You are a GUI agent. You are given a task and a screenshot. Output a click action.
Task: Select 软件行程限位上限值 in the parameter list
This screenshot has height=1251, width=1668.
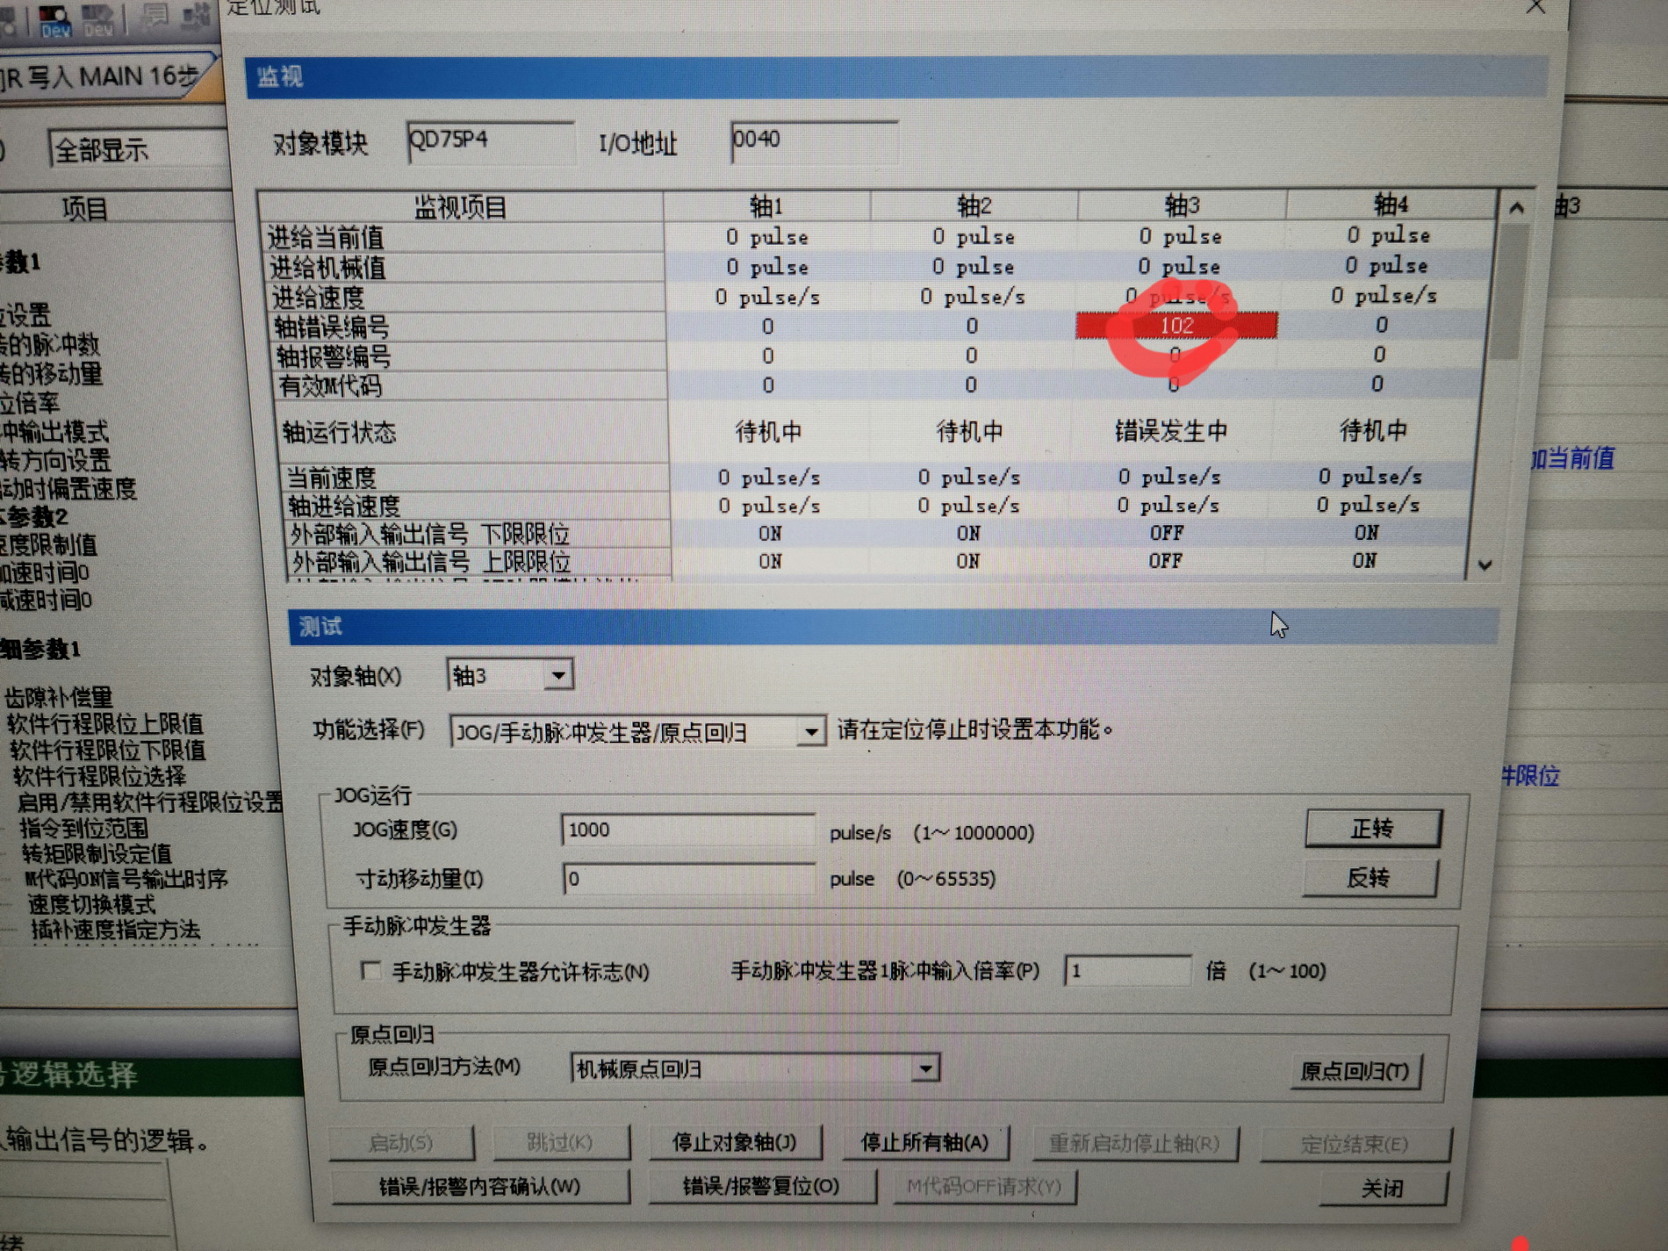pos(105,724)
